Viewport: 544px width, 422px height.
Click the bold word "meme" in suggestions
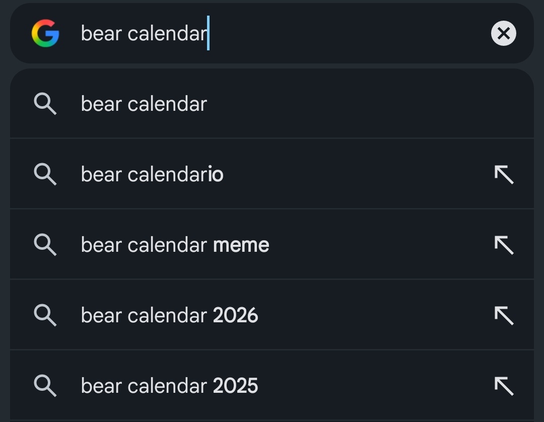coord(241,245)
